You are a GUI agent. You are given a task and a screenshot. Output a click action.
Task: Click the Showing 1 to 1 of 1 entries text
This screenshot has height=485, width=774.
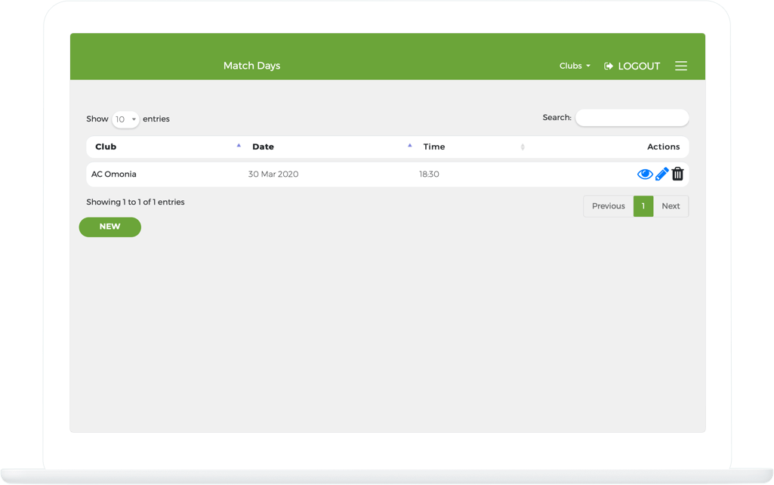pyautogui.click(x=135, y=202)
